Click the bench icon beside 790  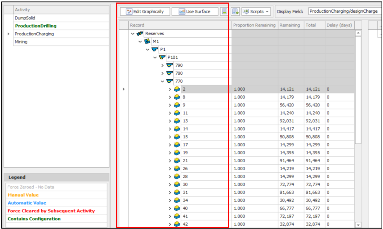coord(169,66)
